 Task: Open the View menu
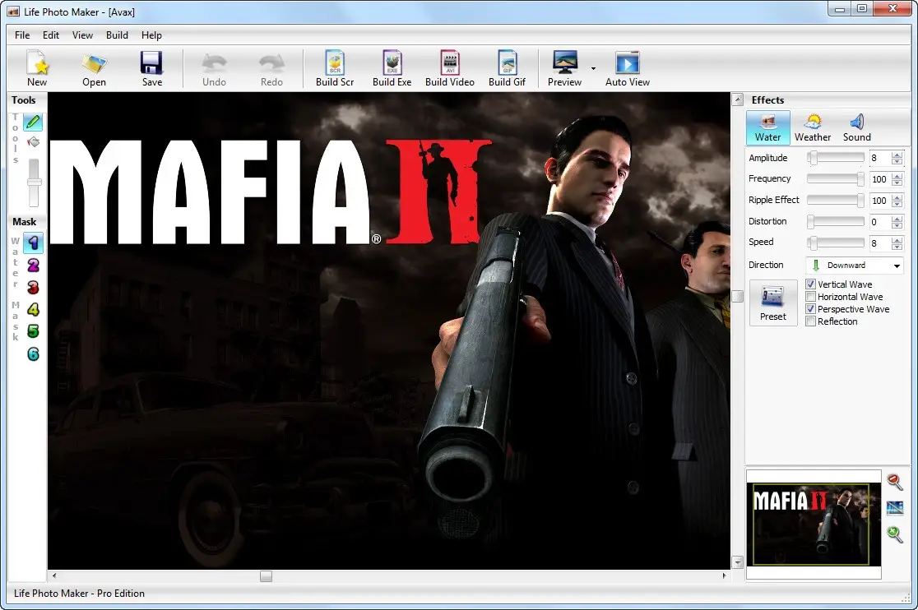(x=82, y=35)
